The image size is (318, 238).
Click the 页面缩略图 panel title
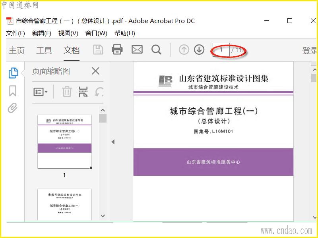(x=51, y=71)
